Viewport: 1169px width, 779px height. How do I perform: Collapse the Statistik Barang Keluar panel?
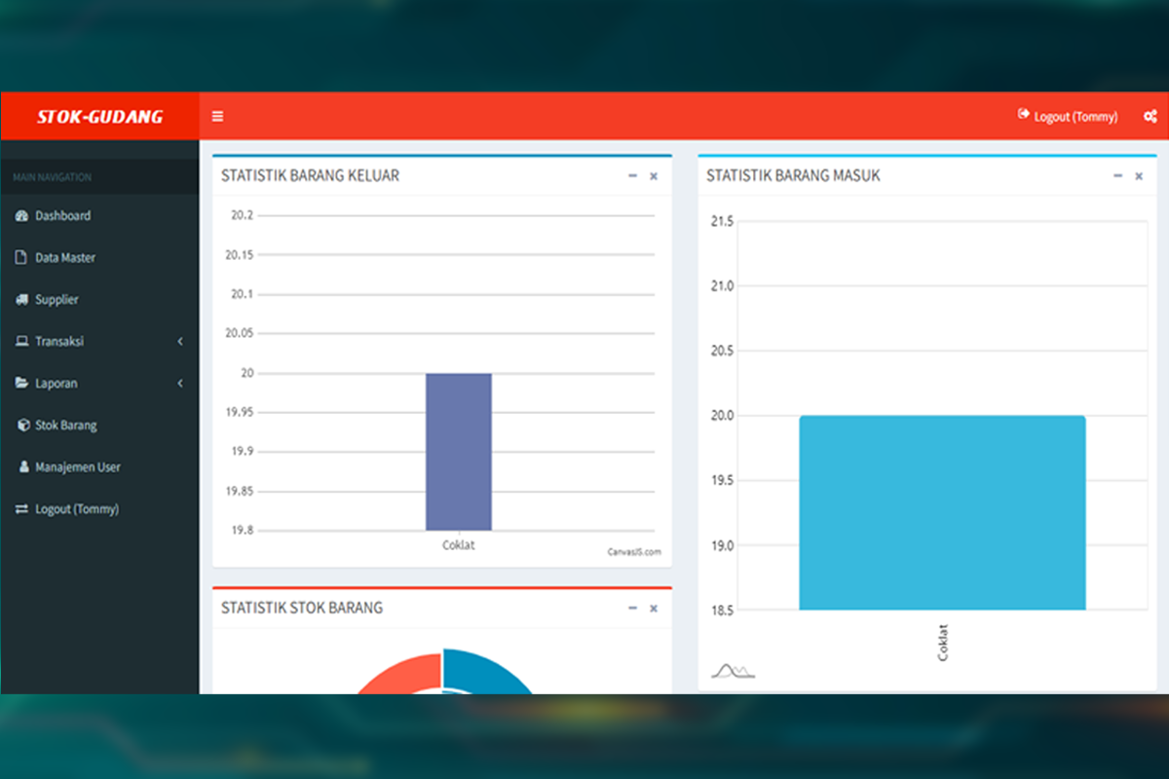[x=632, y=176]
